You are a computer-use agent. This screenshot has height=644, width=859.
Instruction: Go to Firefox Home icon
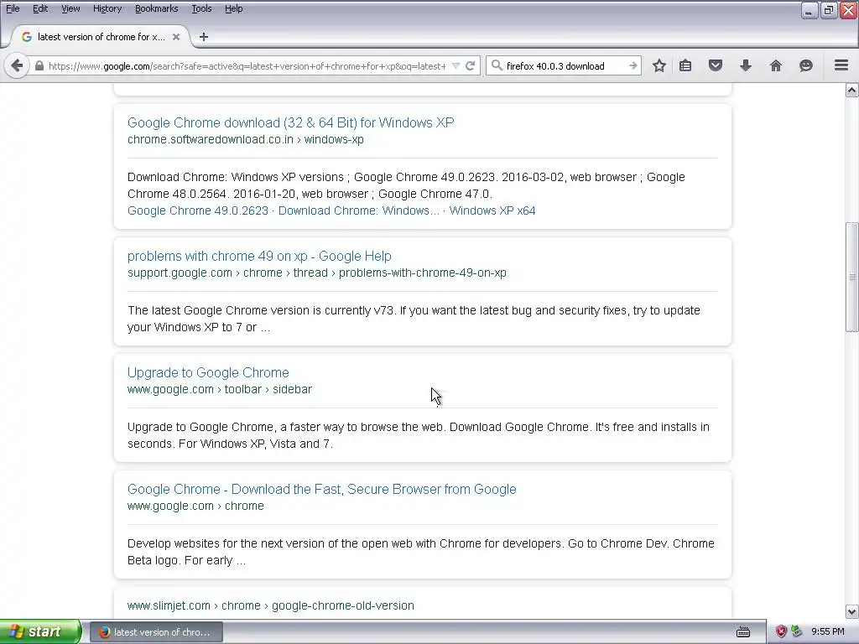point(776,65)
